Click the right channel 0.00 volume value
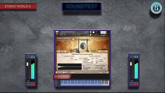The width and height of the screenshot is (165, 93). click(132, 80)
